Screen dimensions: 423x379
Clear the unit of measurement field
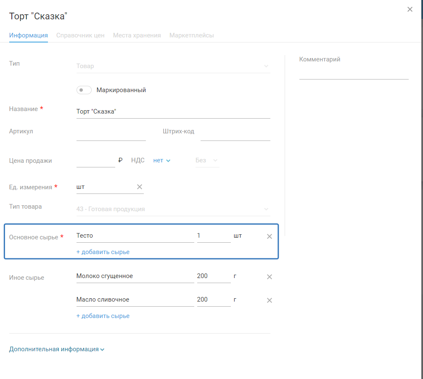coord(140,187)
